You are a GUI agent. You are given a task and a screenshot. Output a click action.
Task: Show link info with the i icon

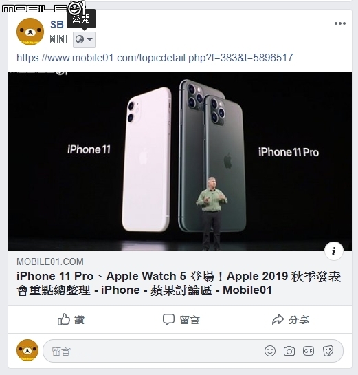pyautogui.click(x=334, y=251)
